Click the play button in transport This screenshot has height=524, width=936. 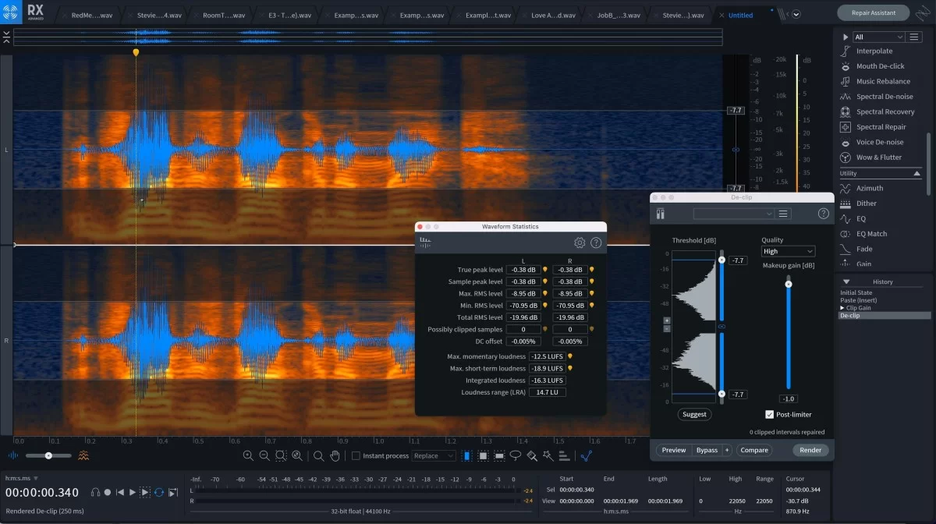(x=133, y=492)
